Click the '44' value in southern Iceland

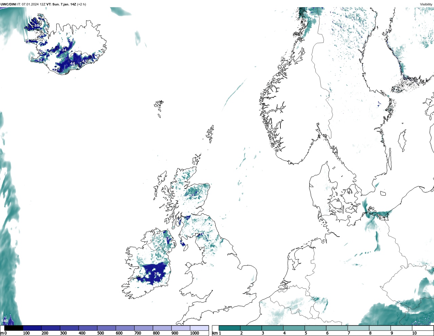click(x=73, y=63)
